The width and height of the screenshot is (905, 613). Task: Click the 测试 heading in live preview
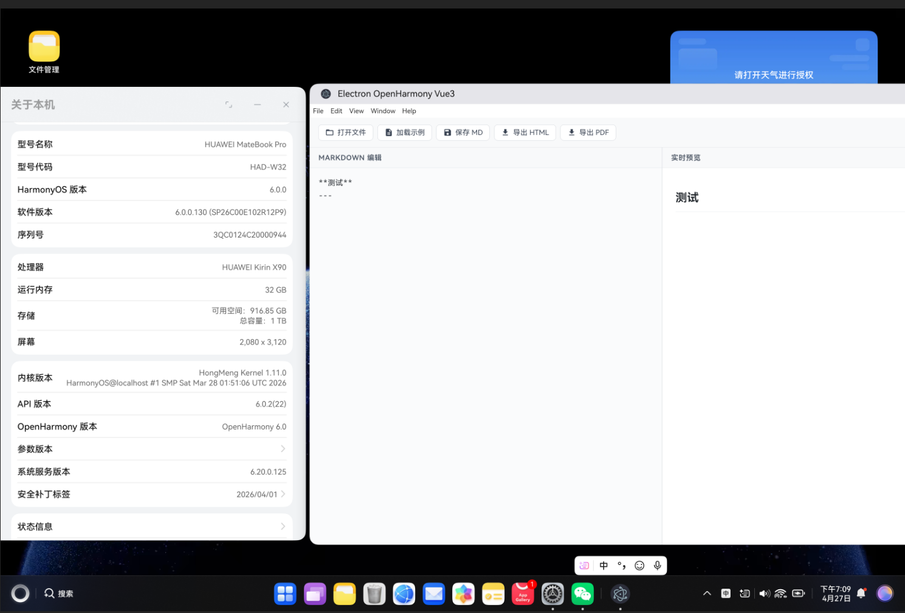(x=687, y=197)
